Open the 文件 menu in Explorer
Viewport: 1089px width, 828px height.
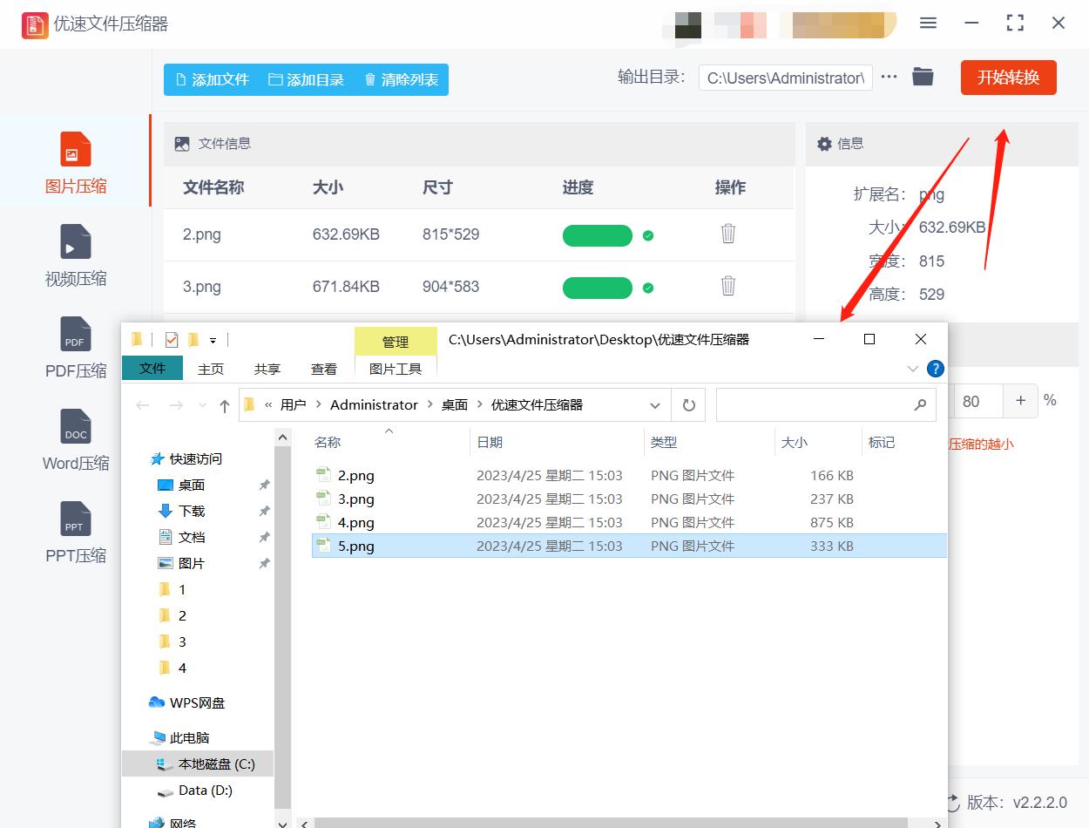point(152,368)
